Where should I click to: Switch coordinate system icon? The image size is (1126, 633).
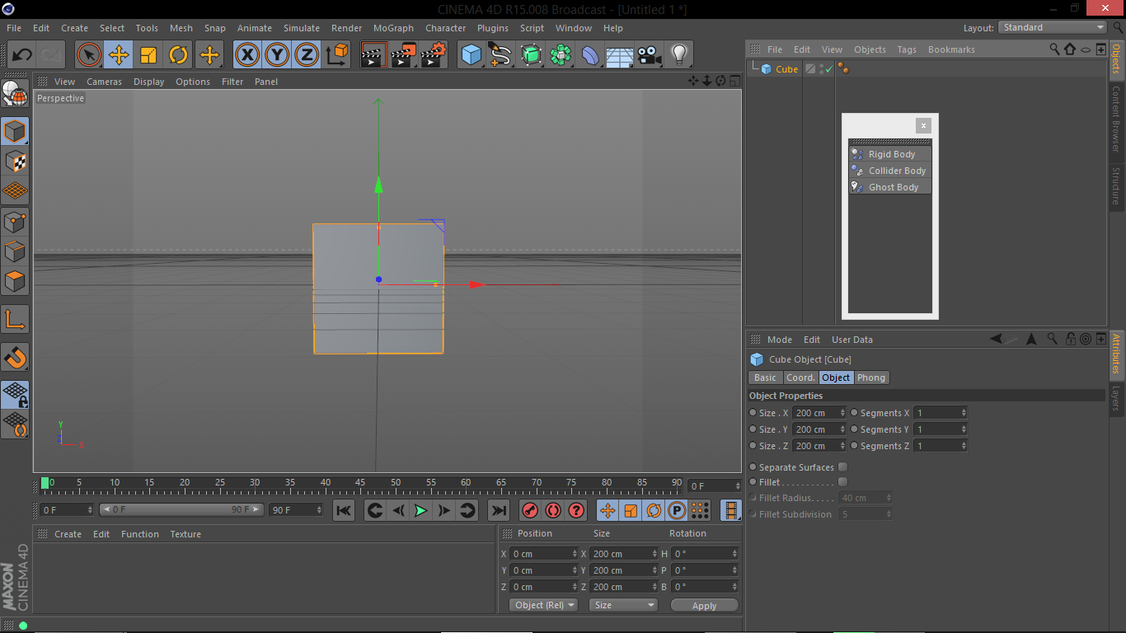pos(336,55)
